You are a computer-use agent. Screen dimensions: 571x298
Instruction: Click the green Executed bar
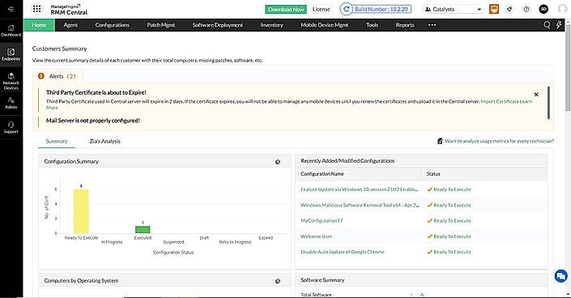(143, 229)
